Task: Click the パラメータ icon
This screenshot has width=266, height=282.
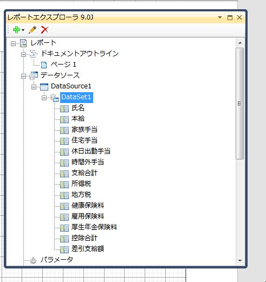Action: click(33, 260)
